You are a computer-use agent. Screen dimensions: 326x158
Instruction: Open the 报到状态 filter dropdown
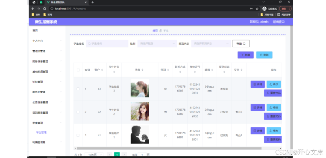pyautogui.click(x=211, y=43)
